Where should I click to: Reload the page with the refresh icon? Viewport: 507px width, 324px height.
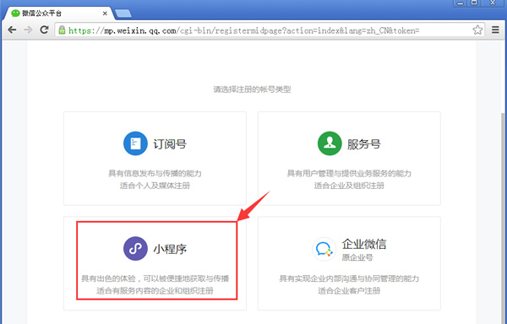(44, 30)
